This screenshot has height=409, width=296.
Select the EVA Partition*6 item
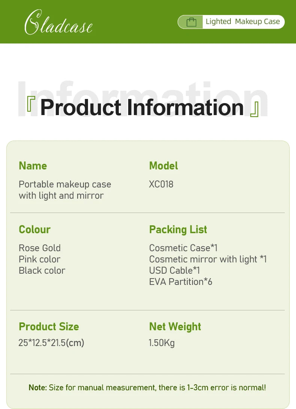(181, 282)
